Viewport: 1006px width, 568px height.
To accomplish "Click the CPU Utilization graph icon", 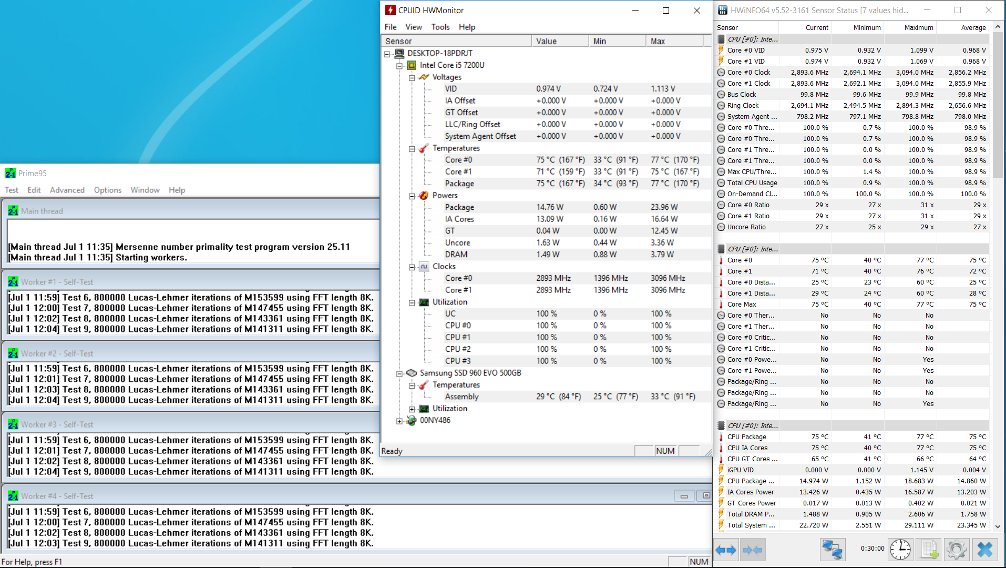I will [424, 302].
